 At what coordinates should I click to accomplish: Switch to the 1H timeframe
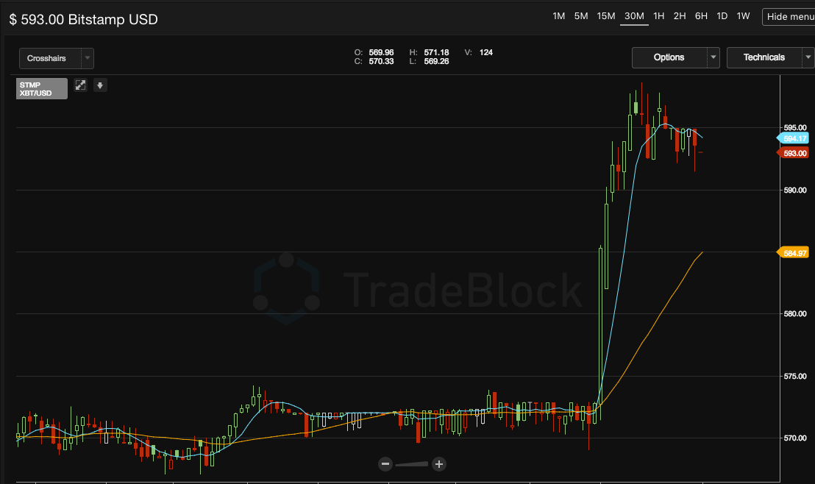coord(658,16)
